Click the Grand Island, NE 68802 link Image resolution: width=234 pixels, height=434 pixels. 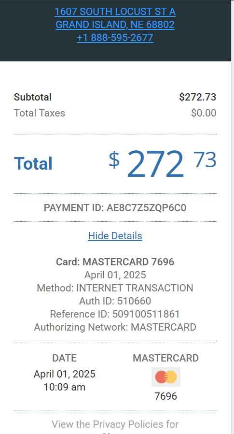point(115,25)
